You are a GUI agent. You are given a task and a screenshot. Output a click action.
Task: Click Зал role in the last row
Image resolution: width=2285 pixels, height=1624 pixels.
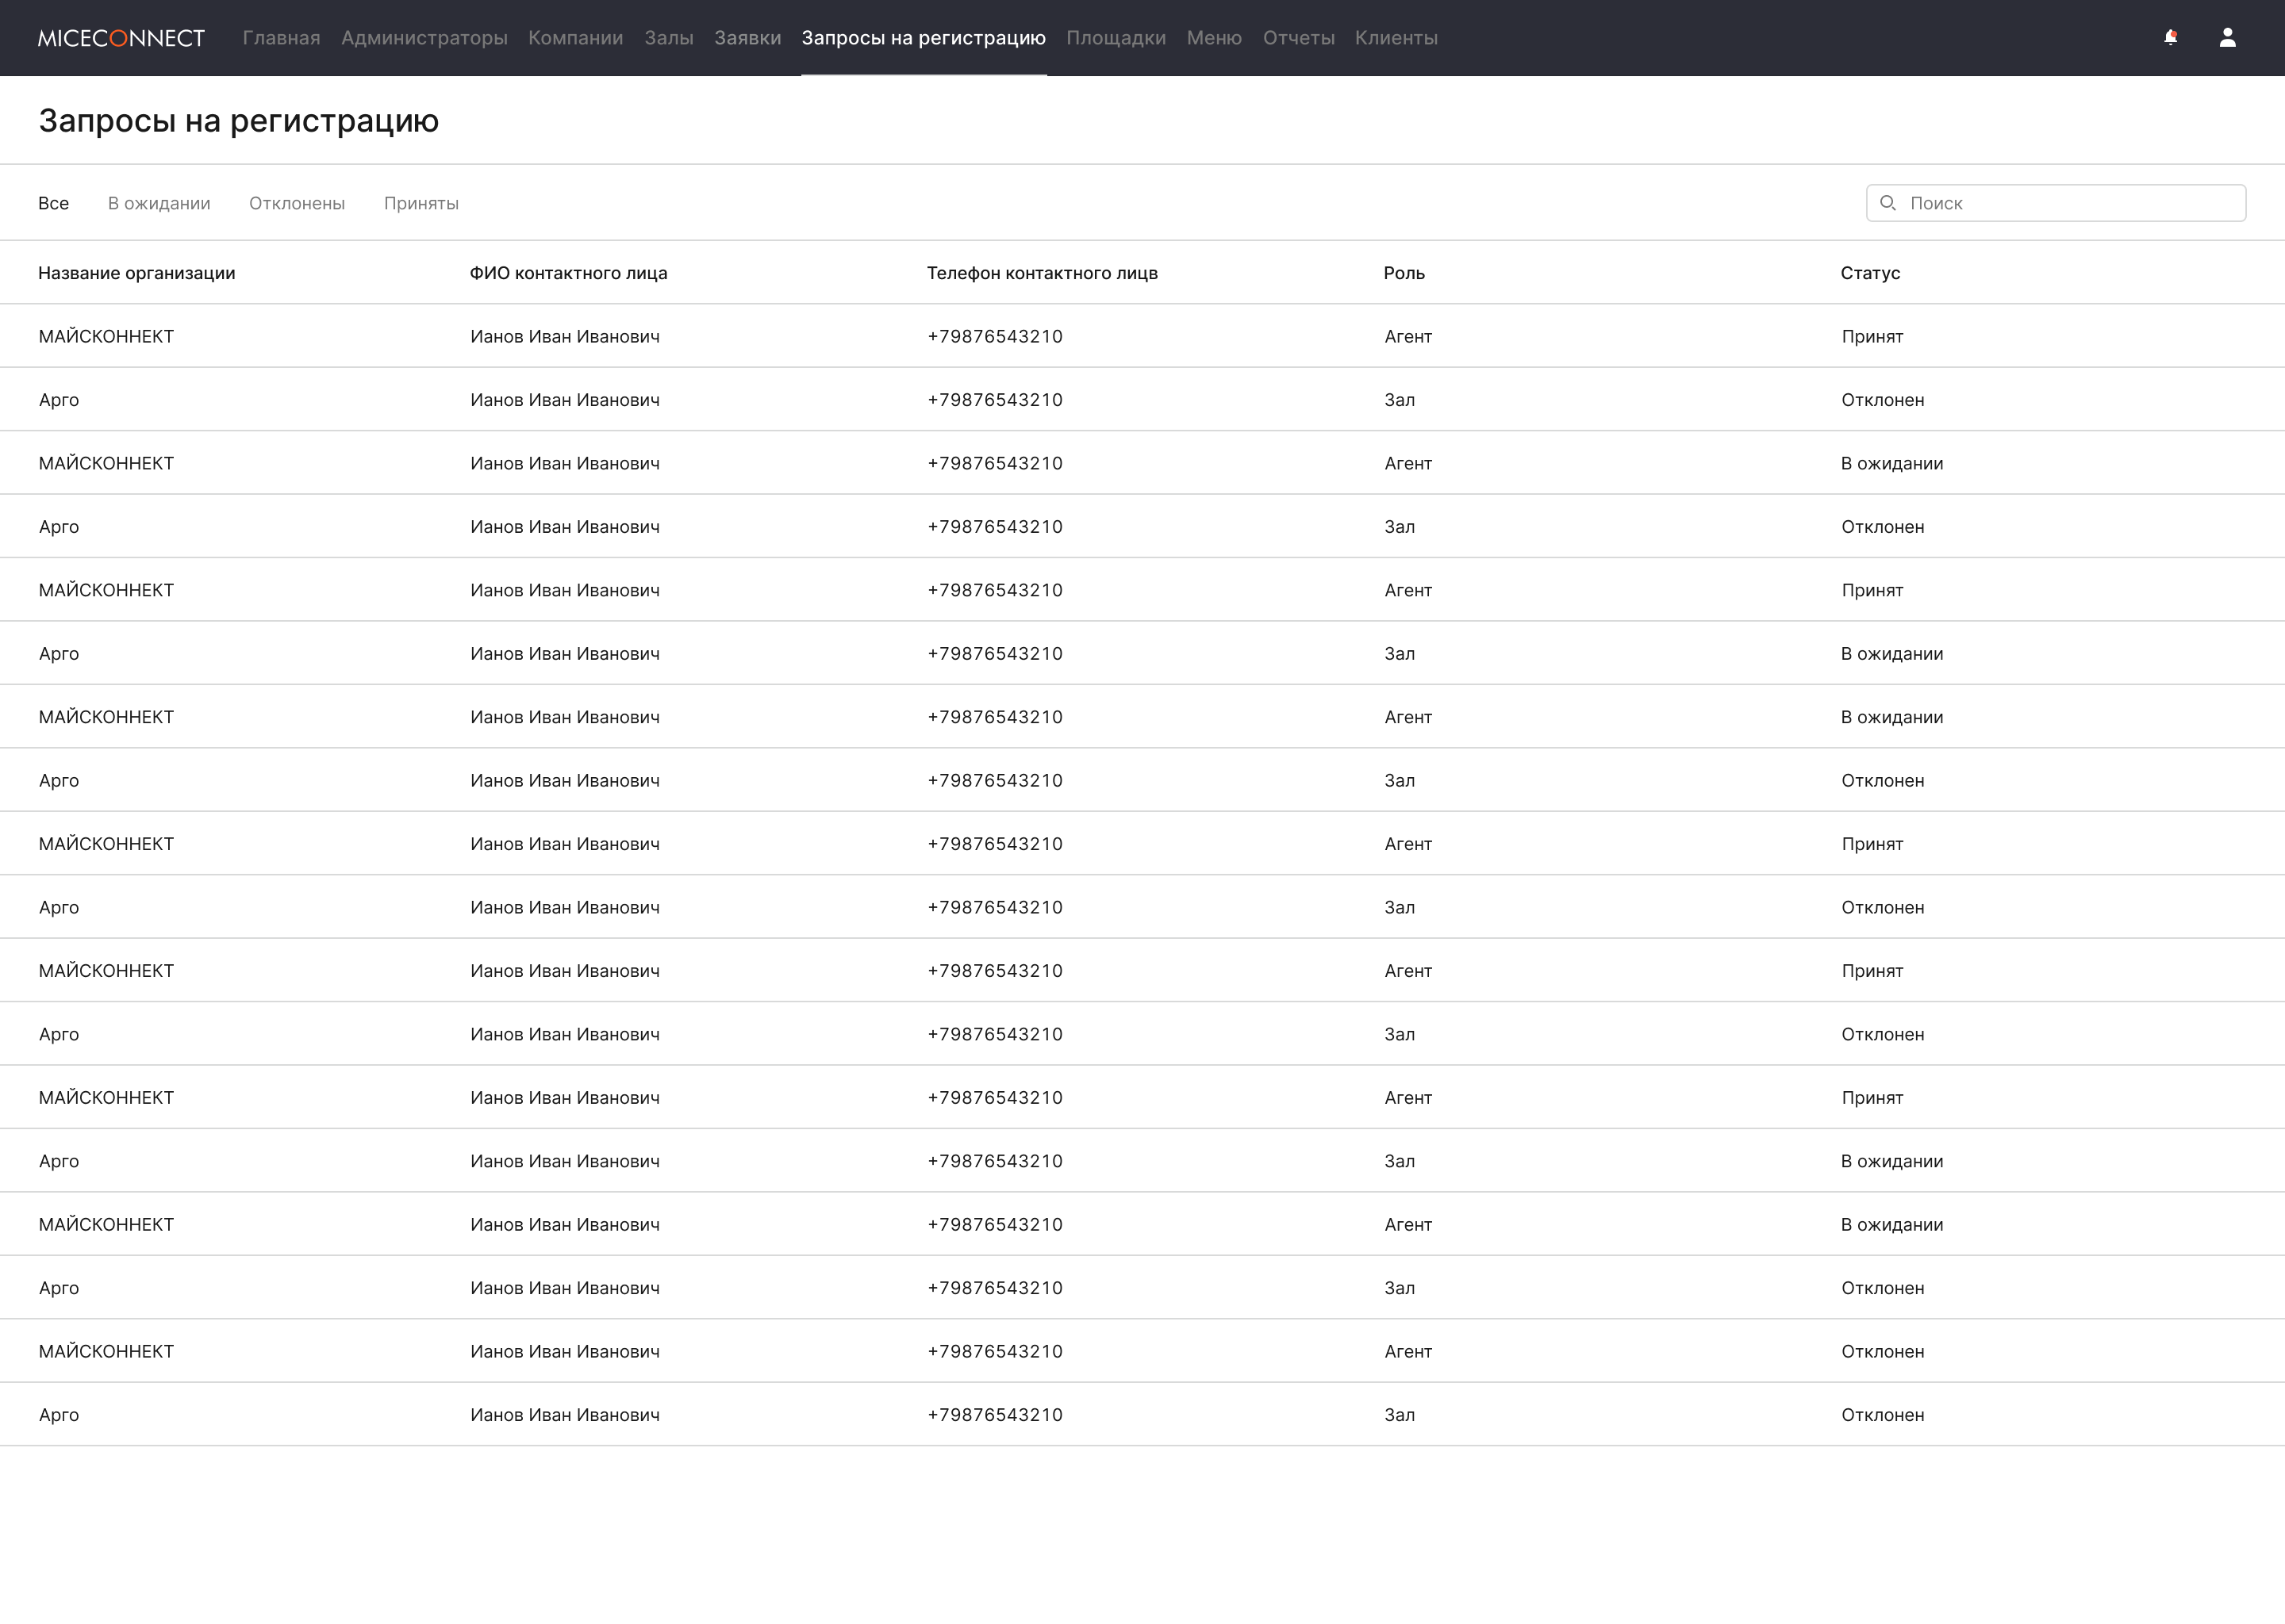coord(1400,1415)
